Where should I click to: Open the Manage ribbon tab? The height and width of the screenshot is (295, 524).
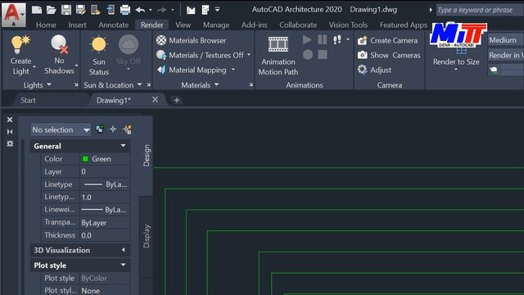[x=216, y=25]
